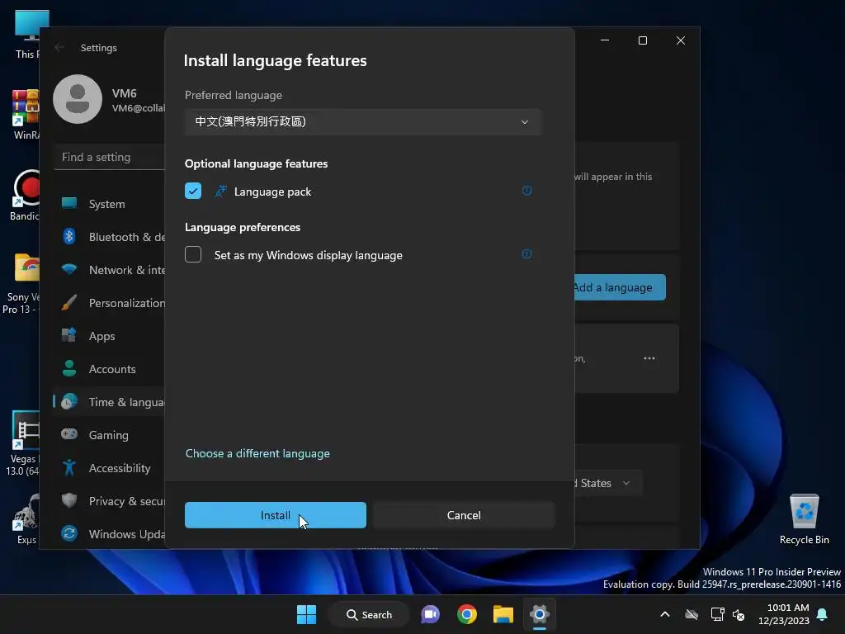This screenshot has height=634, width=845.
Task: Click the taskbar Search box
Action: [x=370, y=614]
